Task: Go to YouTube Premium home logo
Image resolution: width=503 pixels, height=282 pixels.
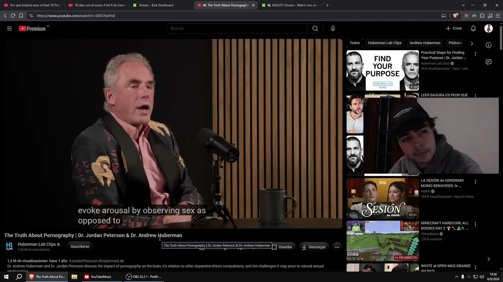Action: 32,29
